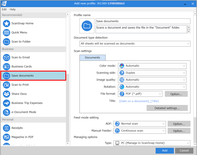The width and height of the screenshot is (197, 155).
Task: Click the Color mode automatic icon
Action: [122, 66]
